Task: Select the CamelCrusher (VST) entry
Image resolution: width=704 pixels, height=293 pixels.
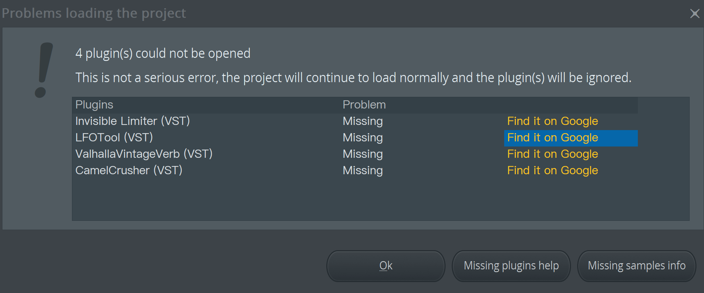Action: point(129,170)
